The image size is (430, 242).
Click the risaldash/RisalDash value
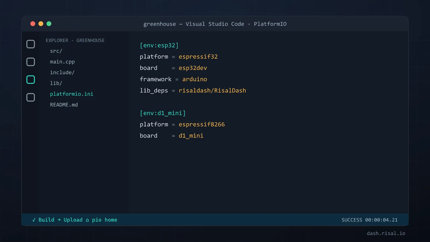[212, 91]
